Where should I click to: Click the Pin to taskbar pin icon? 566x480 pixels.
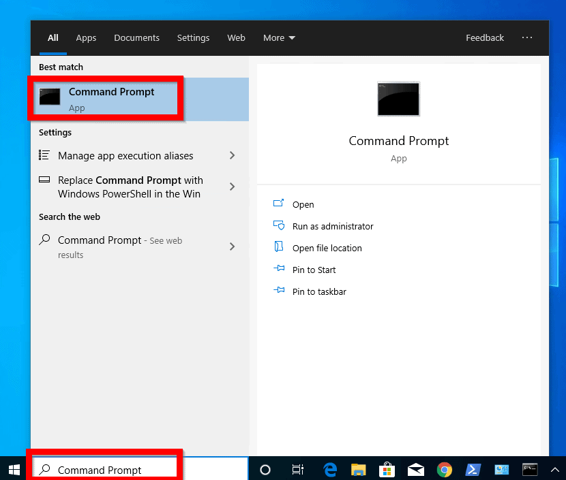[x=279, y=290]
